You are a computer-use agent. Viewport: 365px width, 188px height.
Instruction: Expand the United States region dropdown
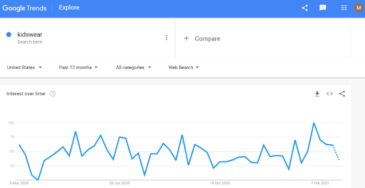pyautogui.click(x=25, y=67)
